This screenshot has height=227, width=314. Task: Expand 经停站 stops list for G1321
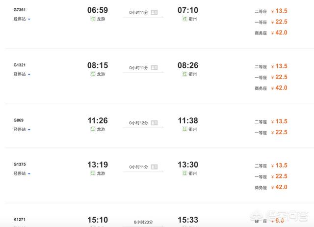pyautogui.click(x=22, y=74)
